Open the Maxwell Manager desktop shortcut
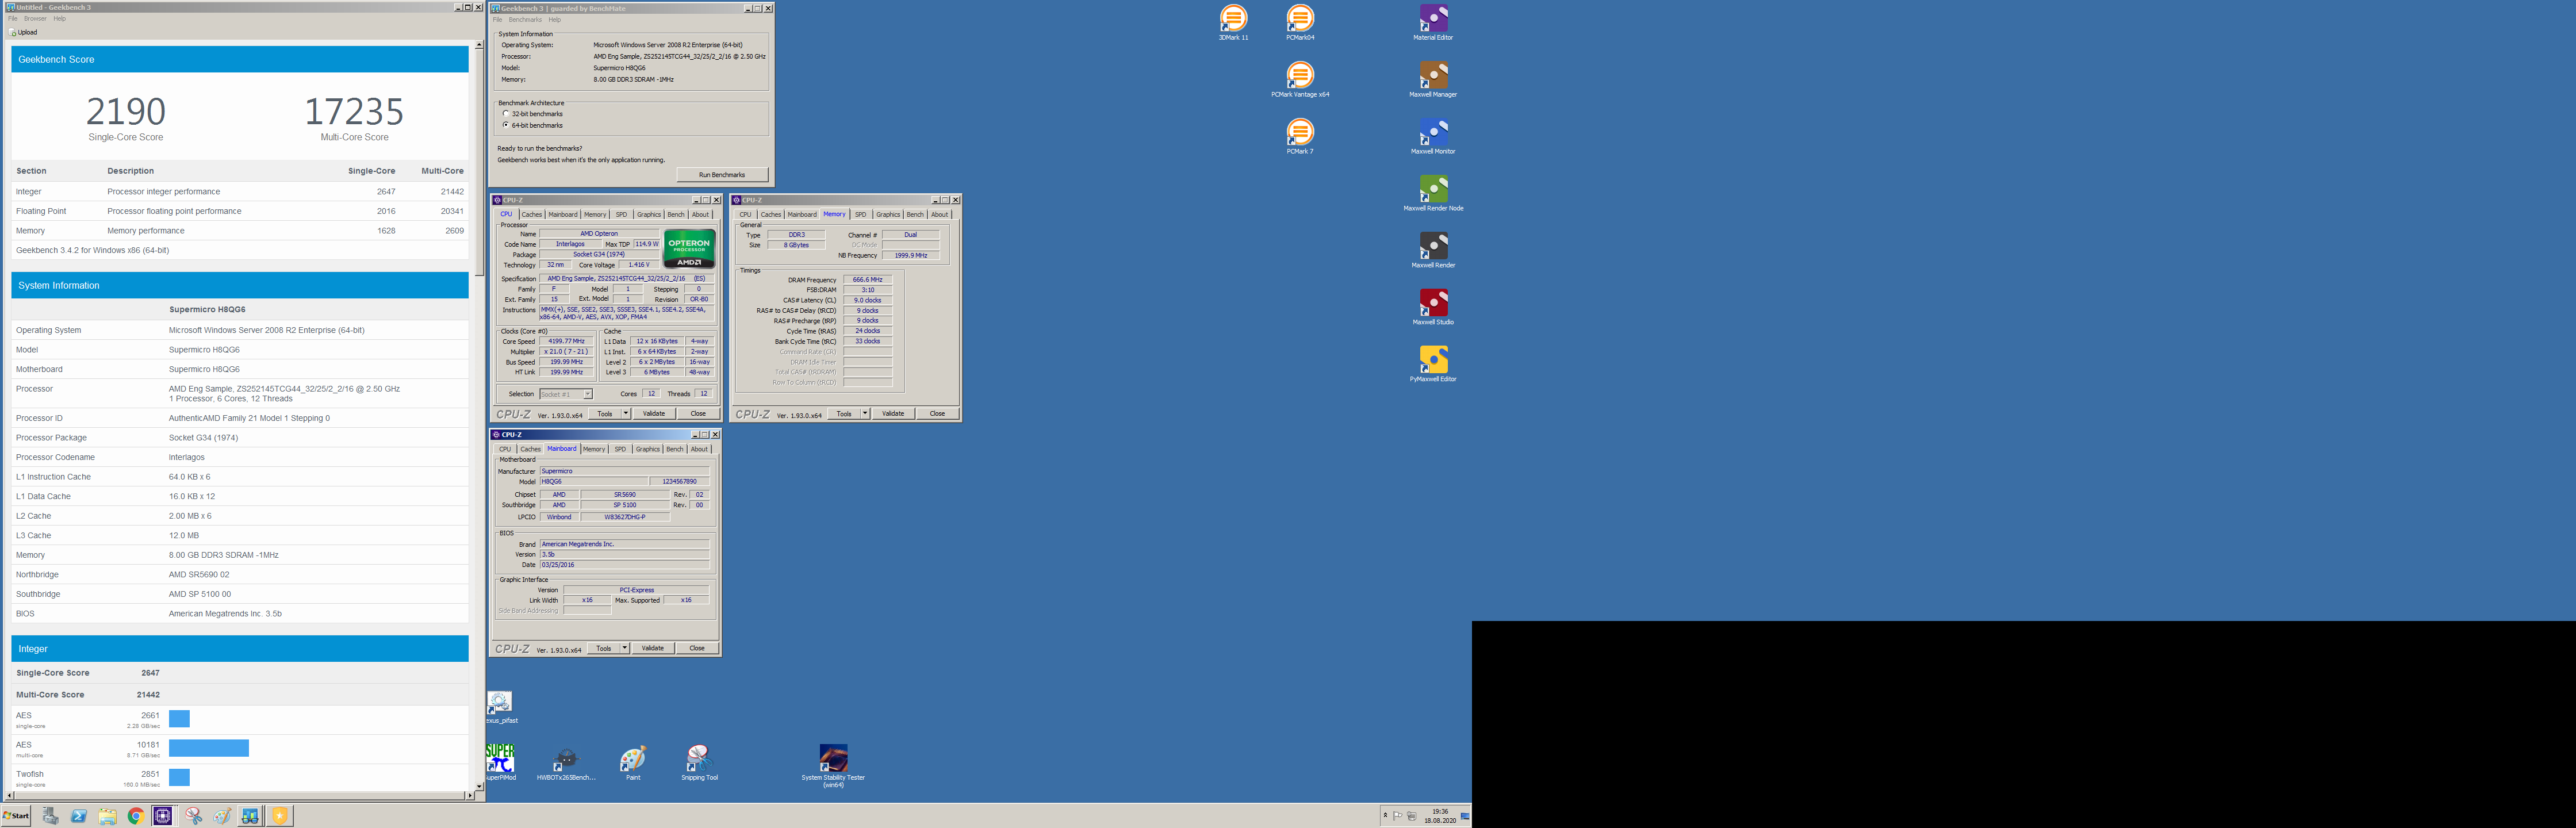Viewport: 2576px width, 828px height. (1433, 79)
